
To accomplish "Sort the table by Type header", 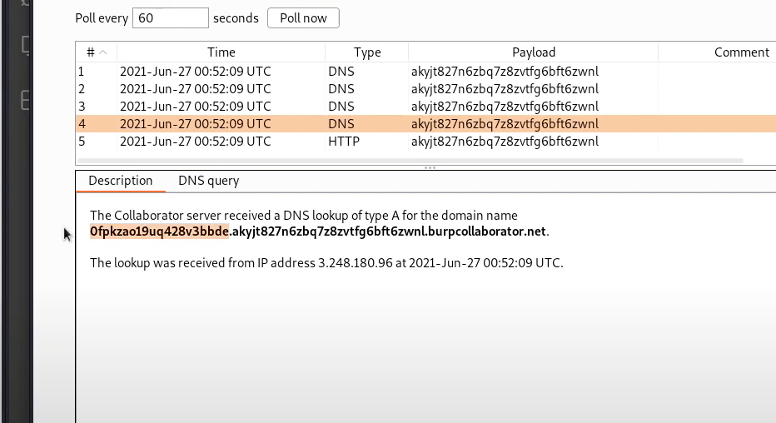I will coord(366,52).
